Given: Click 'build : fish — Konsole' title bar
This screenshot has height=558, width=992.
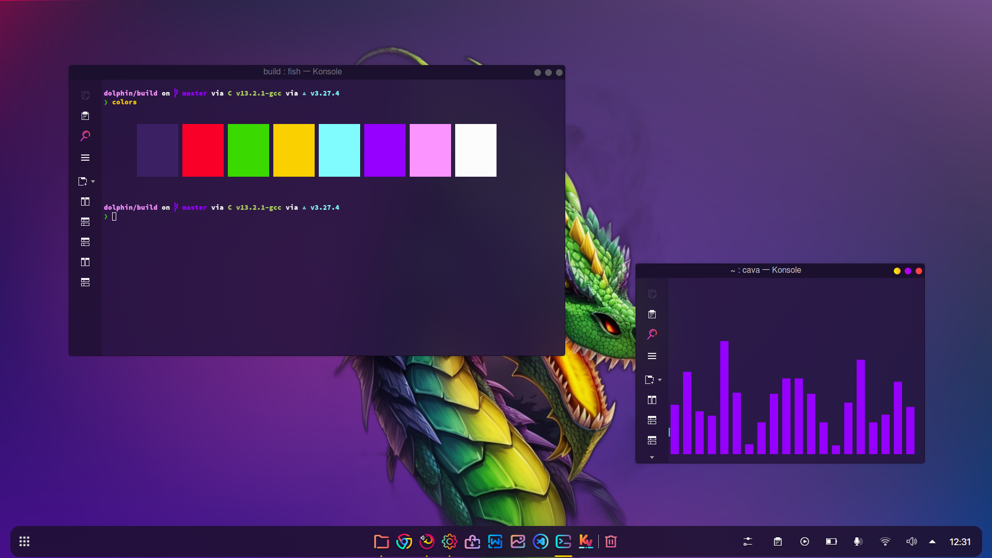Looking at the screenshot, I should pos(302,72).
